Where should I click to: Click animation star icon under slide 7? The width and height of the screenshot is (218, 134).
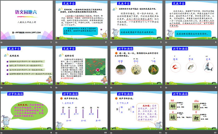click(x=111, y=87)
